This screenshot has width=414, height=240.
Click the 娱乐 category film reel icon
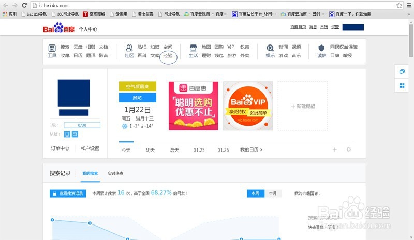[270, 48]
